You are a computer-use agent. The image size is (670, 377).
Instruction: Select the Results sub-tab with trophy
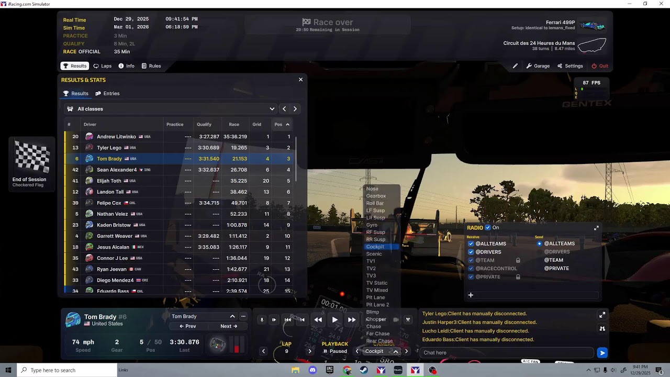75,93
